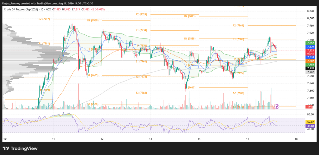Click the 7,640 price axis label

[310, 83]
